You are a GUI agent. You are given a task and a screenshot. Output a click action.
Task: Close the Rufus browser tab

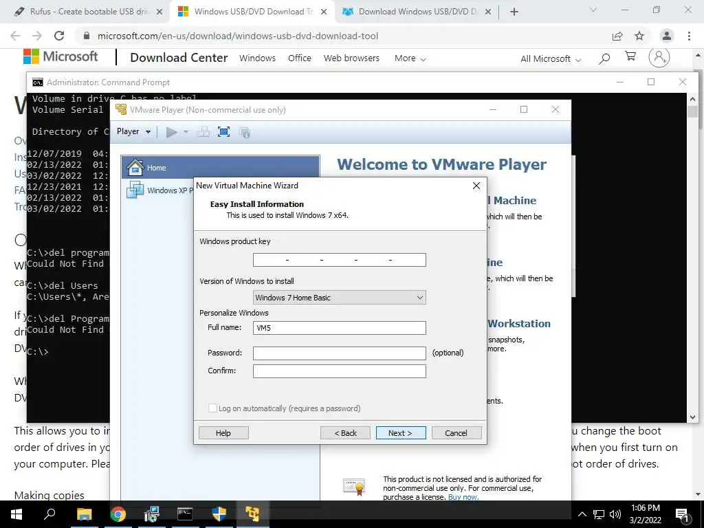pos(159,12)
